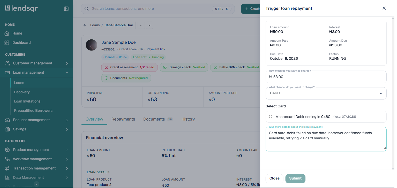Click the Dashboard grid icon
The height and width of the screenshot is (188, 397).
(7, 43)
